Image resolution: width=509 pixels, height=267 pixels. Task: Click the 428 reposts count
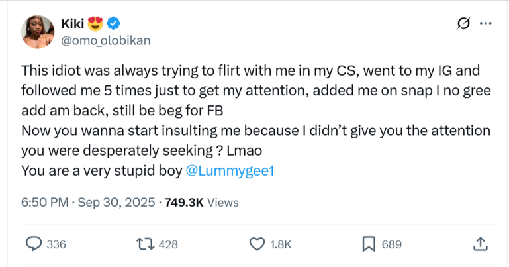click(x=169, y=244)
